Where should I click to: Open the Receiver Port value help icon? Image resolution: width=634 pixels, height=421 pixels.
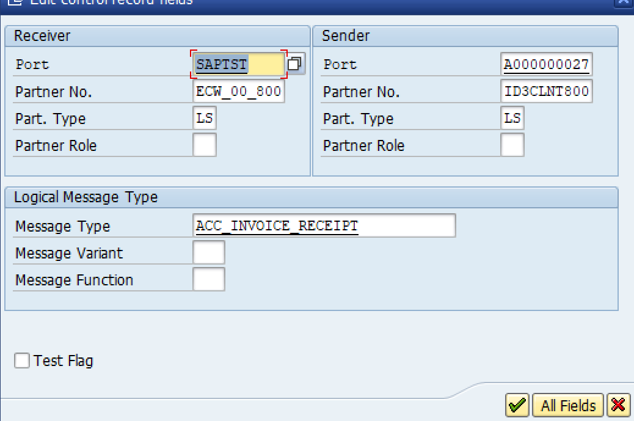(295, 64)
